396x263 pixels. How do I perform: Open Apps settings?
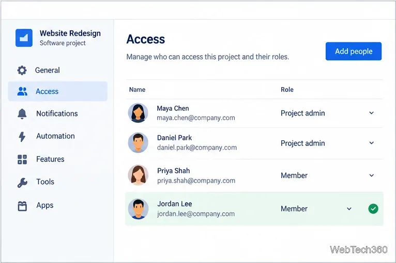[x=57, y=206]
